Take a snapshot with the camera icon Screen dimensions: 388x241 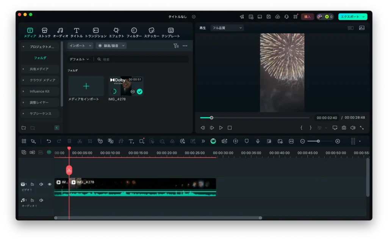[344, 128]
